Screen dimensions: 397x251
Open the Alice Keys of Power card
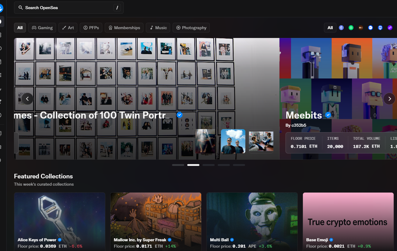[60, 222]
